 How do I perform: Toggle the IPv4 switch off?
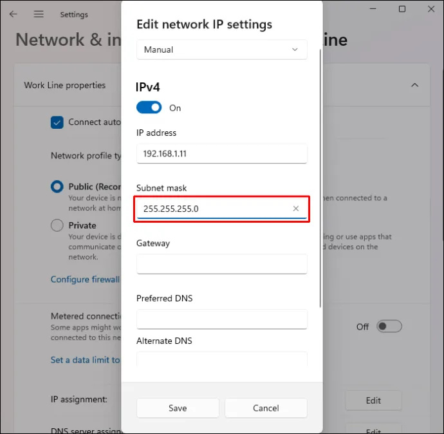tap(149, 108)
